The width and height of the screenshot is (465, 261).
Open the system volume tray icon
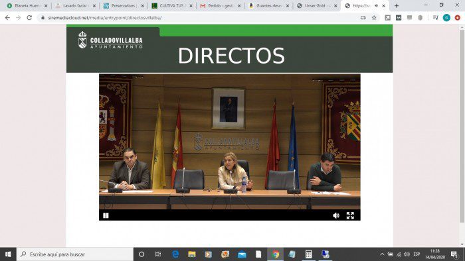point(407,254)
